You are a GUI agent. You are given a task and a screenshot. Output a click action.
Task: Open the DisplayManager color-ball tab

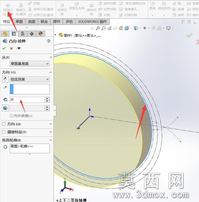click(x=40, y=34)
